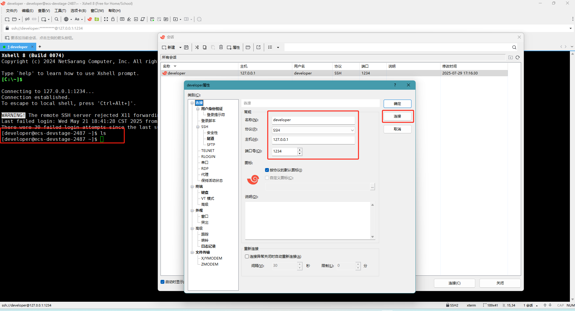Click the create shortcut arrow icon in sessions dialog

click(258, 47)
